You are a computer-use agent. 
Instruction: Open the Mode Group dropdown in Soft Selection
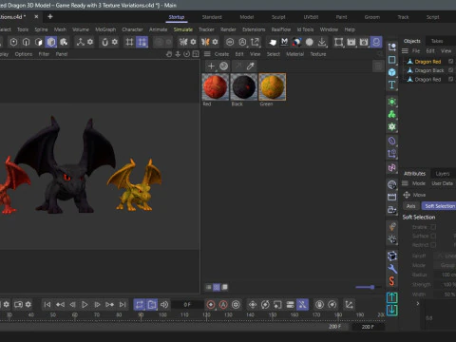pos(445,265)
